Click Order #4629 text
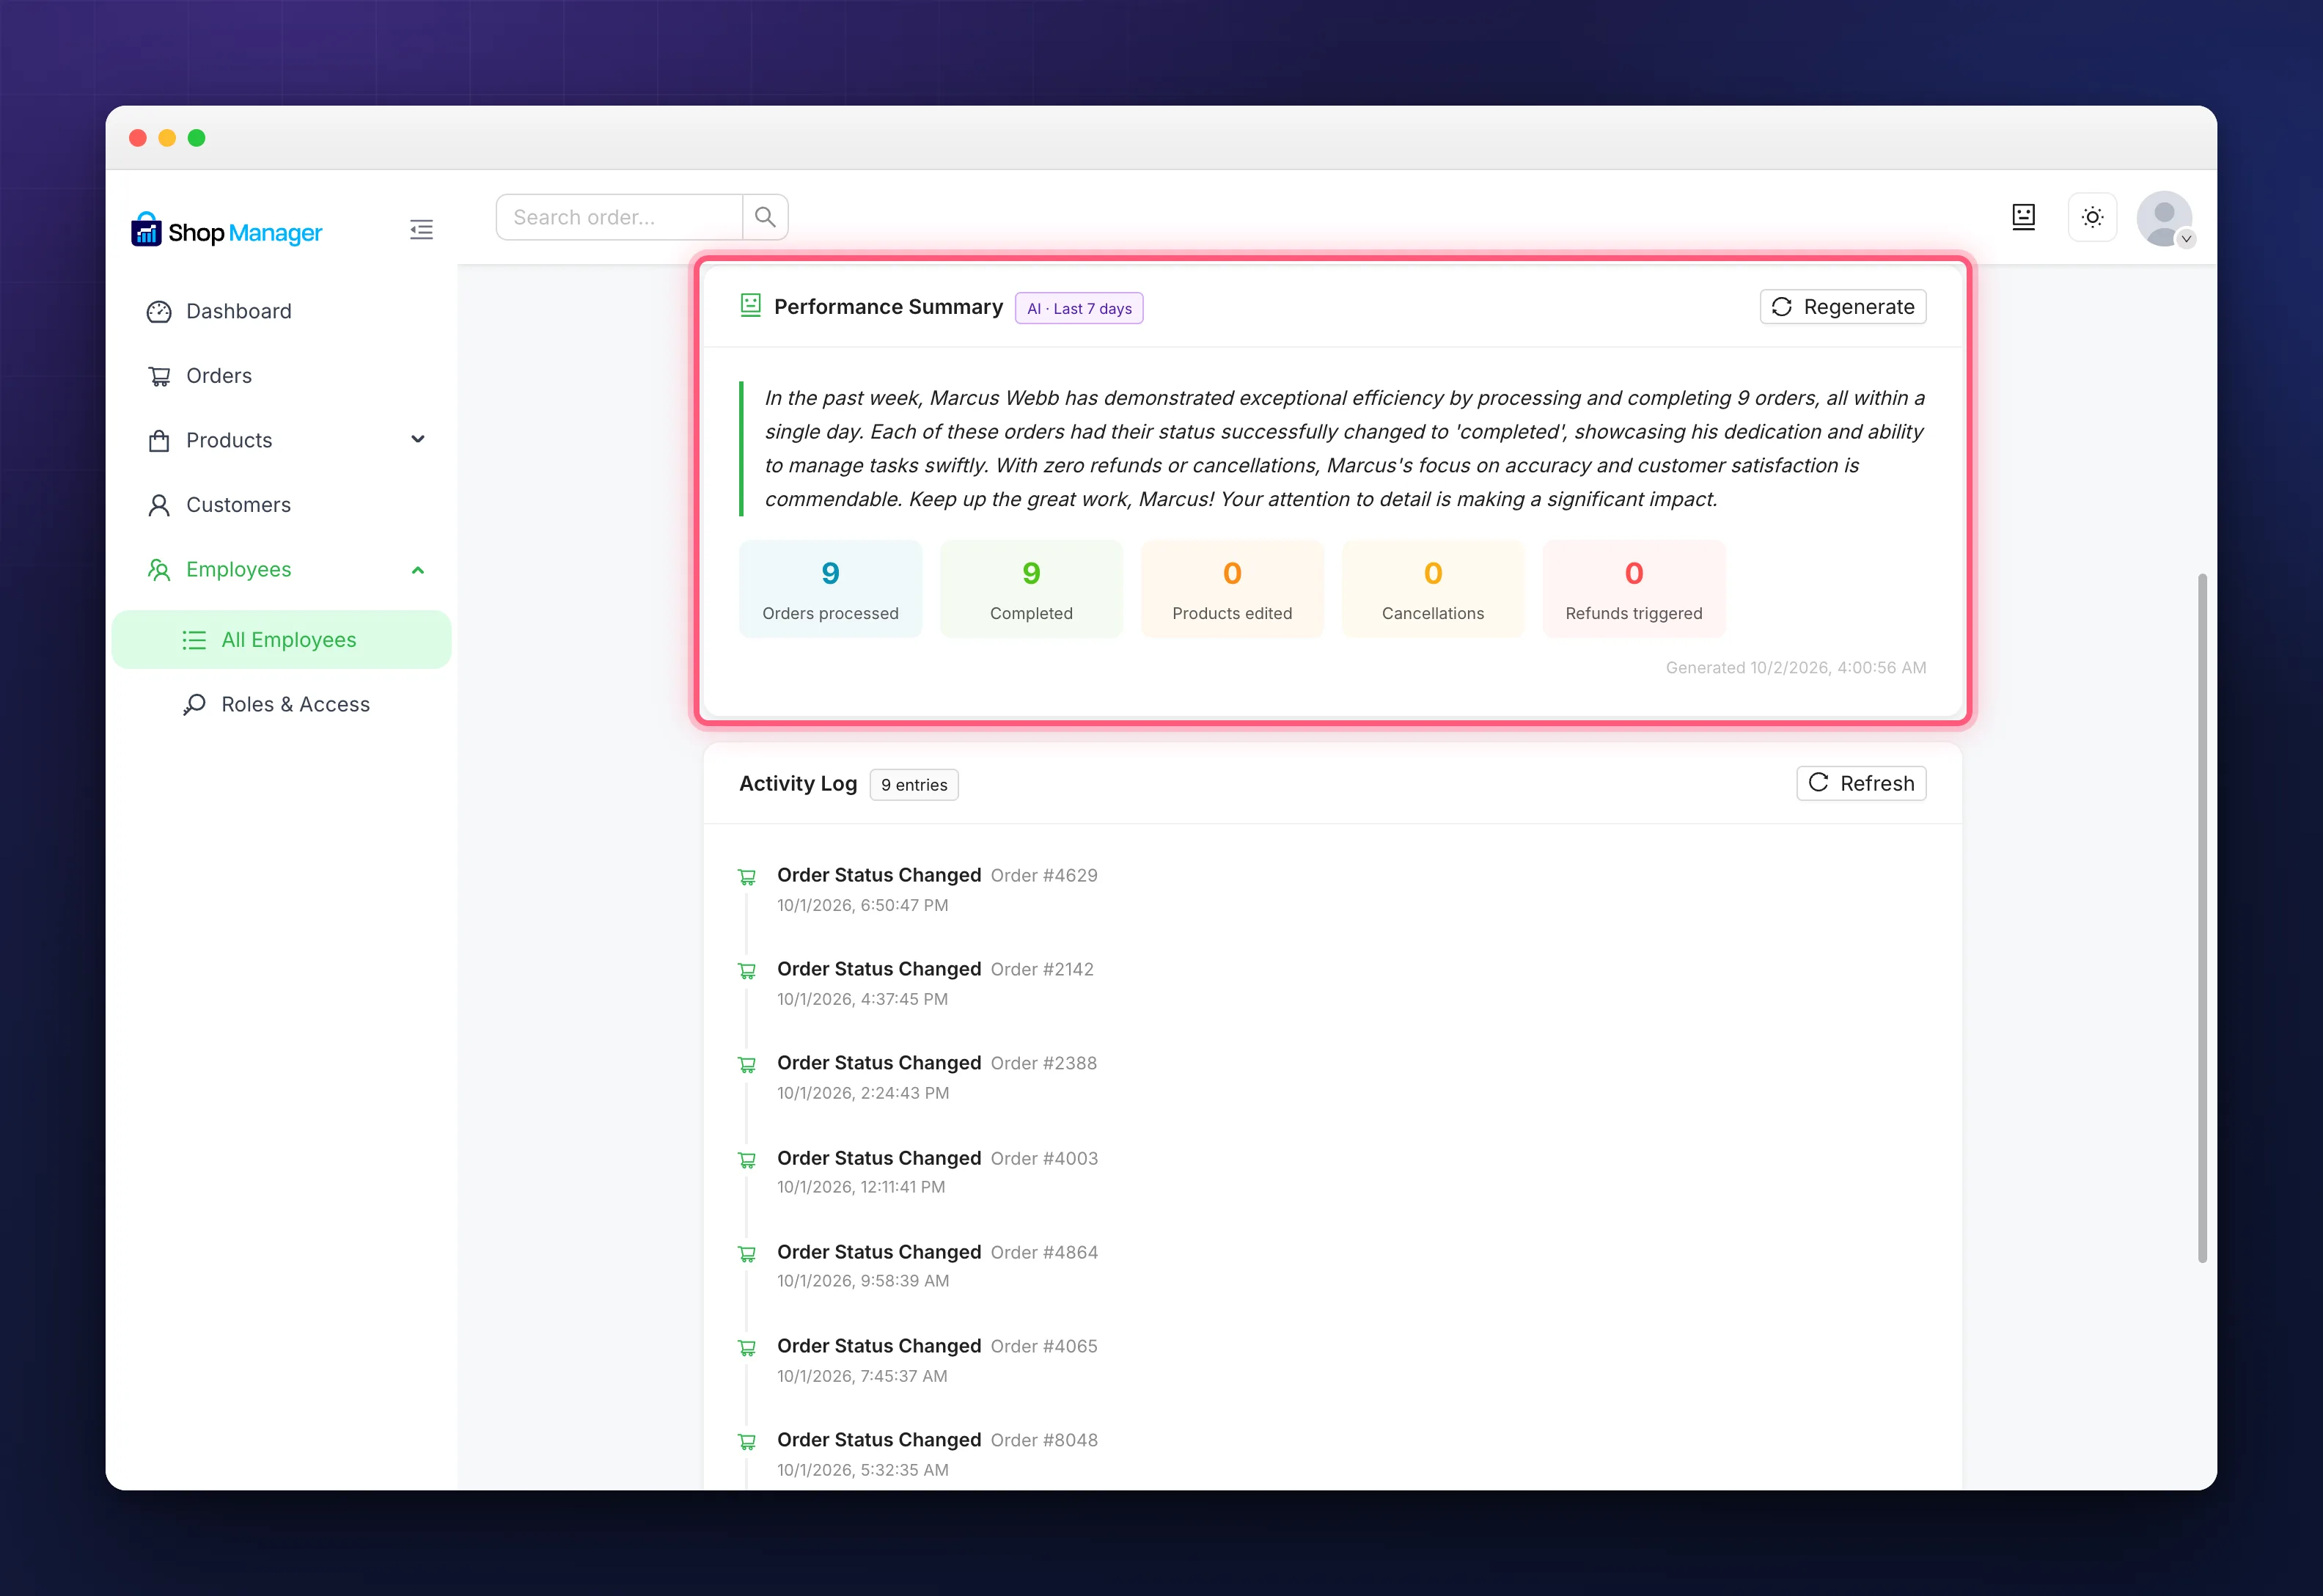The height and width of the screenshot is (1596, 2323). coord(1043,875)
